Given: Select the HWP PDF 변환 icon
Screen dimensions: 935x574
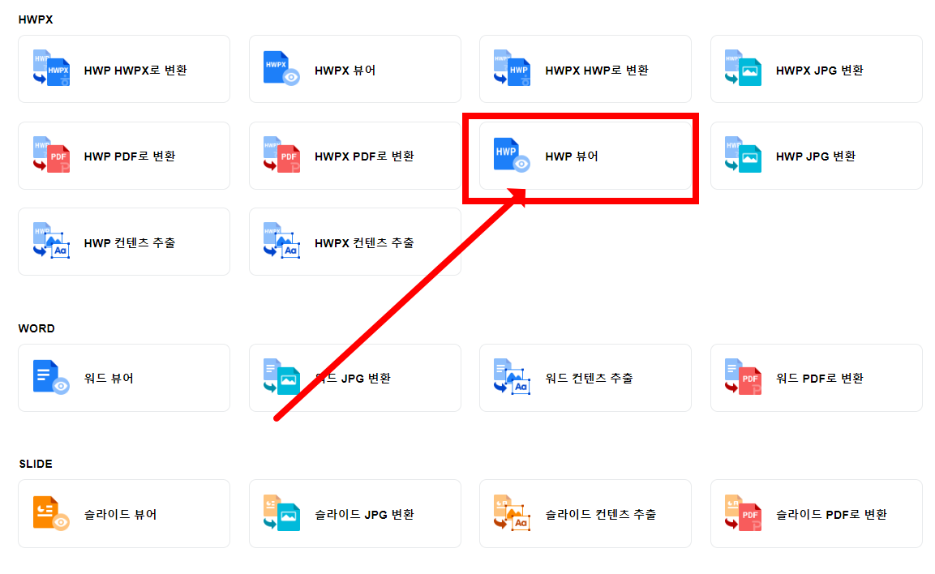Looking at the screenshot, I should [x=49, y=155].
